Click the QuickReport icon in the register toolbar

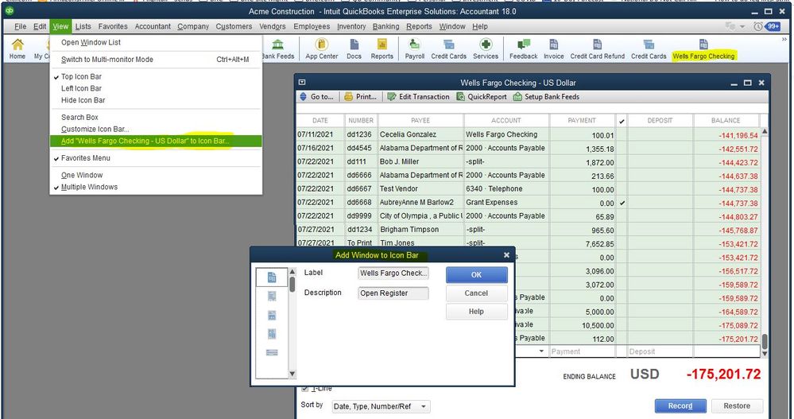click(460, 96)
